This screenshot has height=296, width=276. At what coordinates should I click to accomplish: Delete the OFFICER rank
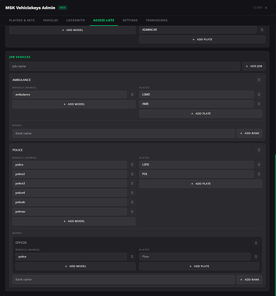256,243
